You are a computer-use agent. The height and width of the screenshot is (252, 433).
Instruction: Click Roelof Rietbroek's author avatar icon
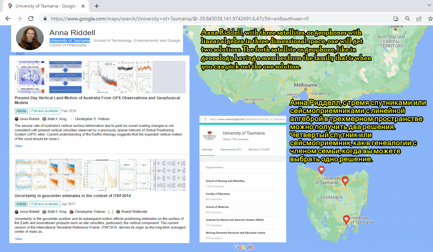[x=118, y=212]
